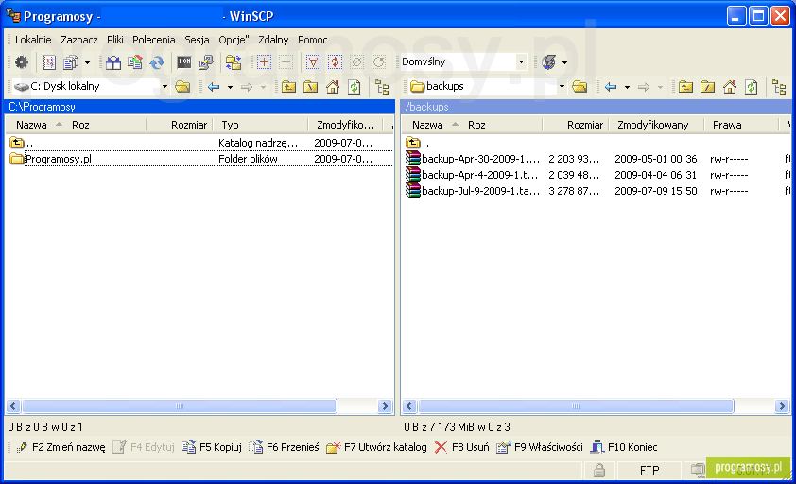
Task: Click F2 Zmień nazwę button
Action: pyautogui.click(x=61, y=447)
